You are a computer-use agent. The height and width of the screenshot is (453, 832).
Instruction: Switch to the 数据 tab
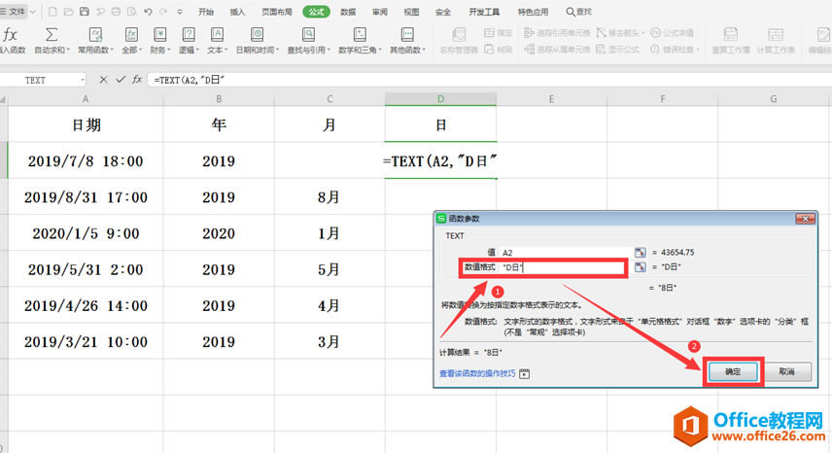348,12
